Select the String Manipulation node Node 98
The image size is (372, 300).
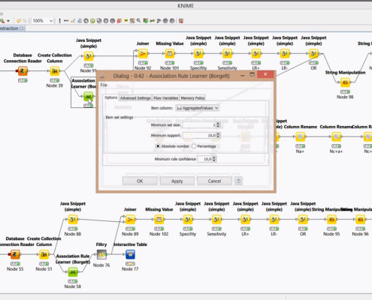(345, 82)
